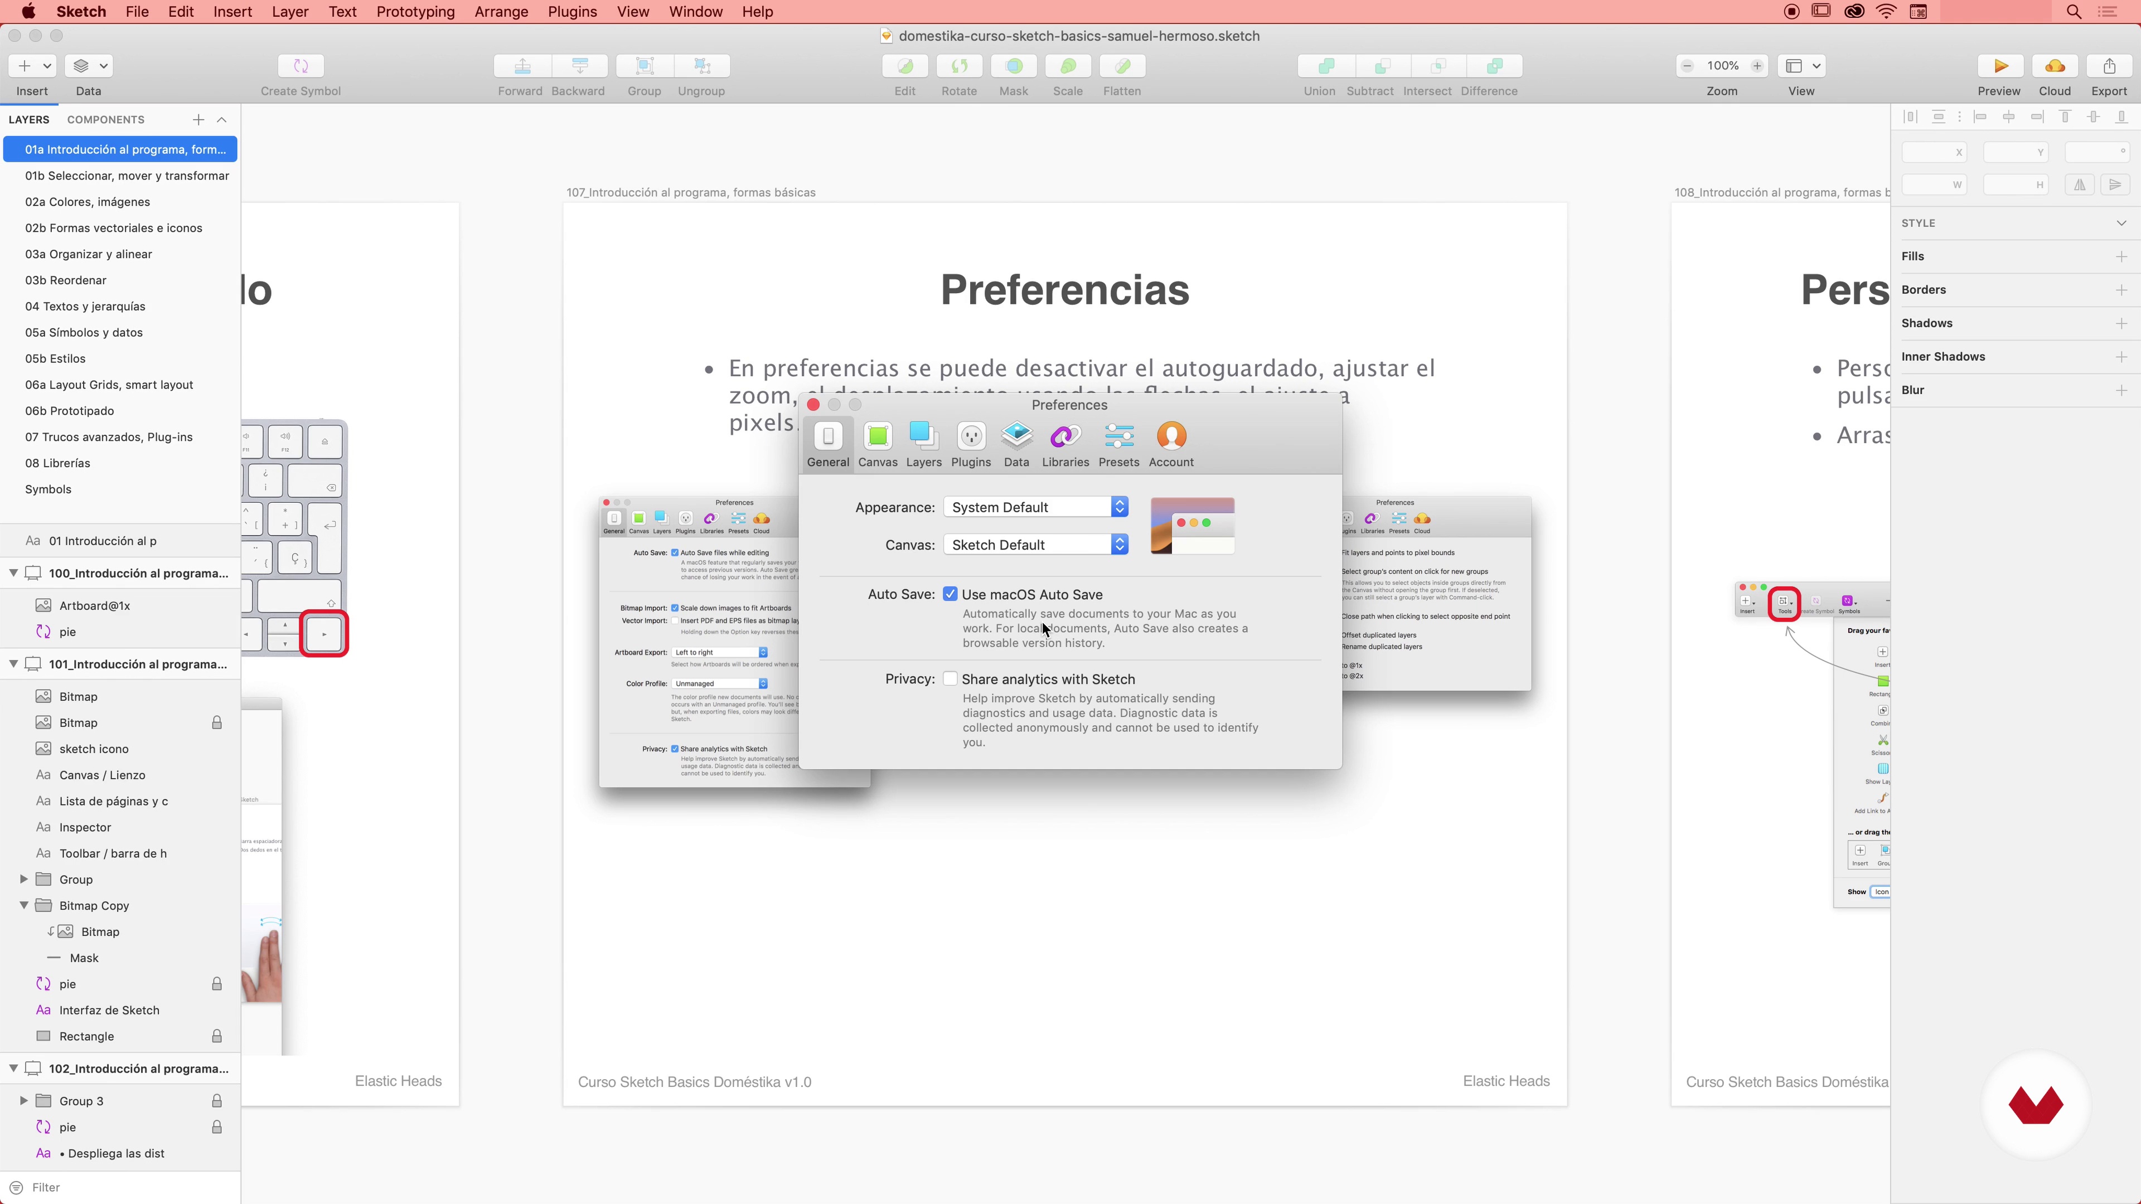
Task: Zoom in with plus button
Action: click(x=1757, y=66)
